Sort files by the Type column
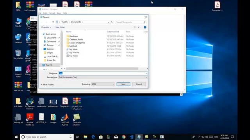The height and width of the screenshot is (140, 250). [128, 32]
